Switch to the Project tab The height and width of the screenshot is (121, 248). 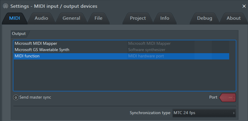coord(138,18)
